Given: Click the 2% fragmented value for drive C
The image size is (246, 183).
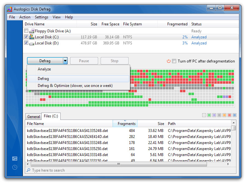Looking at the screenshot, I should pyautogui.click(x=185, y=37).
